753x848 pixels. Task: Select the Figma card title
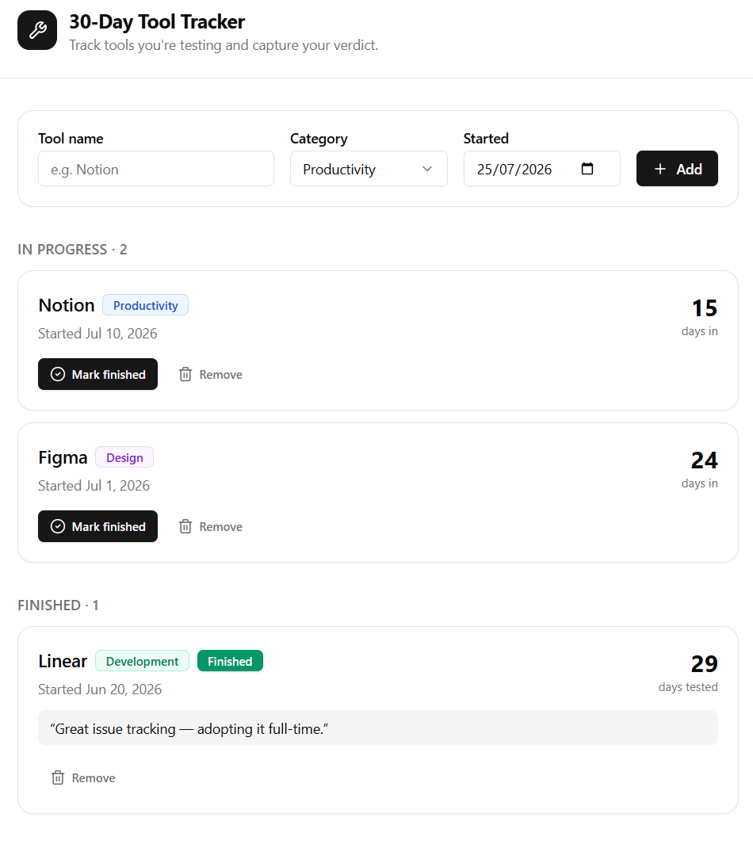(x=63, y=457)
